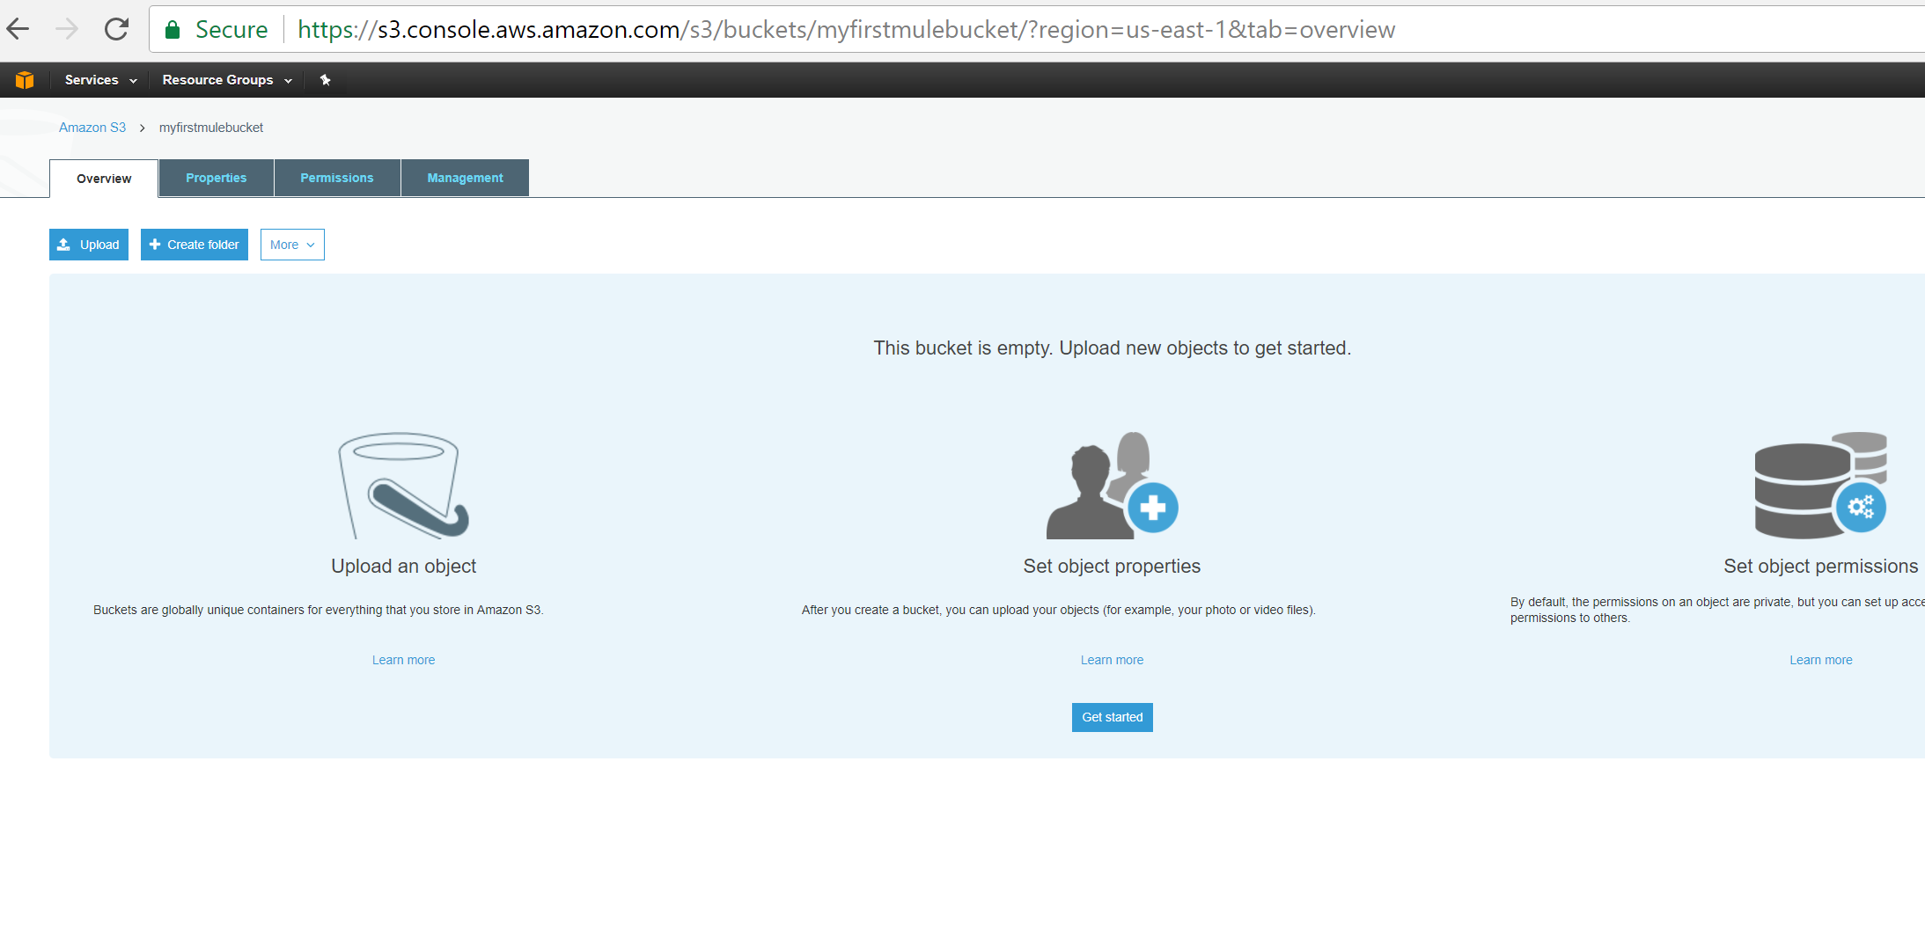Screen dimensions: 1925x937
Task: Click the Upload button
Action: pos(89,245)
